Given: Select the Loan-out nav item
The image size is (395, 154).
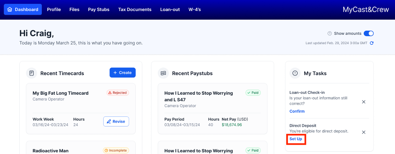Looking at the screenshot, I should [170, 10].
